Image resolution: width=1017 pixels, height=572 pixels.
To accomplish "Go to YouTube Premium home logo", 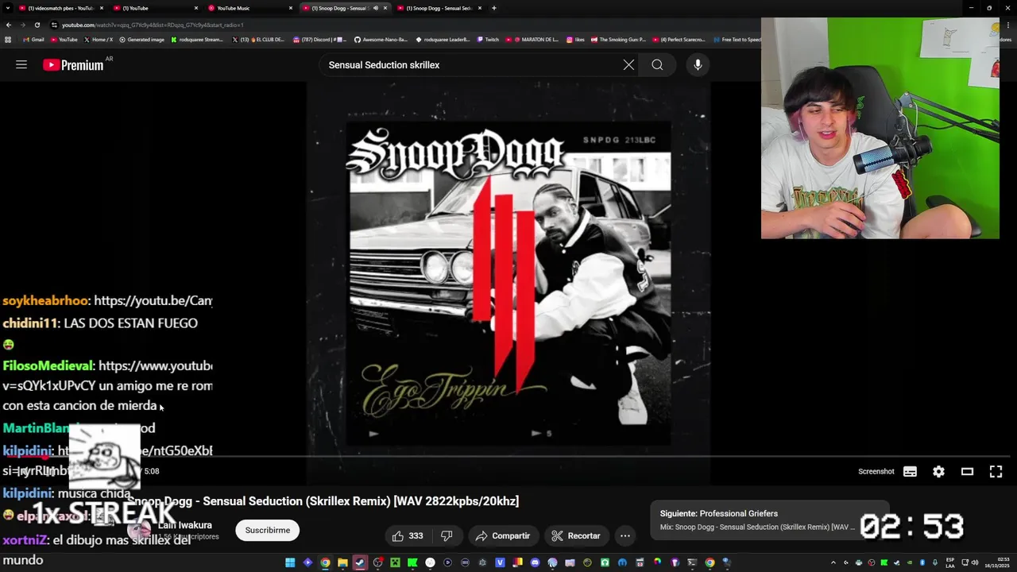I will (73, 65).
